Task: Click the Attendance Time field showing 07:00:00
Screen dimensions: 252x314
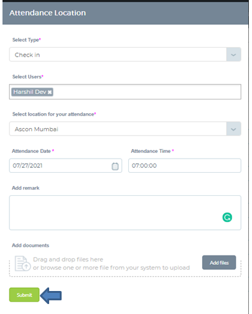Action: (x=185, y=165)
